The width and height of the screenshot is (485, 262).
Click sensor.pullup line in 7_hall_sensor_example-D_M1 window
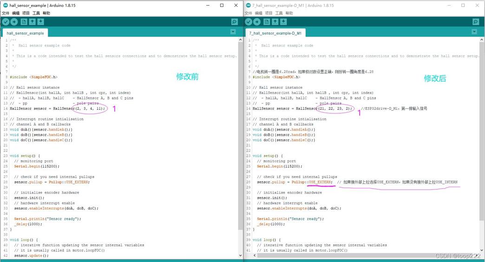coord(295,182)
